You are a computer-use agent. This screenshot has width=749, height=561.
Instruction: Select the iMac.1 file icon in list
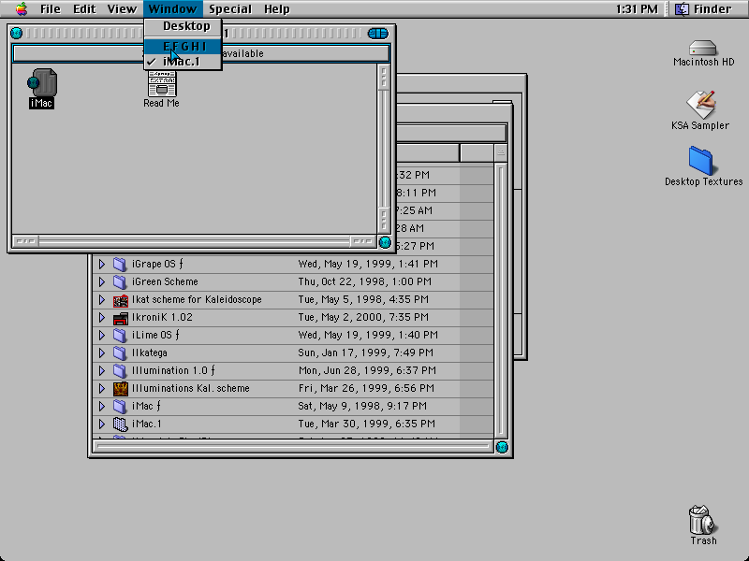coord(121,424)
